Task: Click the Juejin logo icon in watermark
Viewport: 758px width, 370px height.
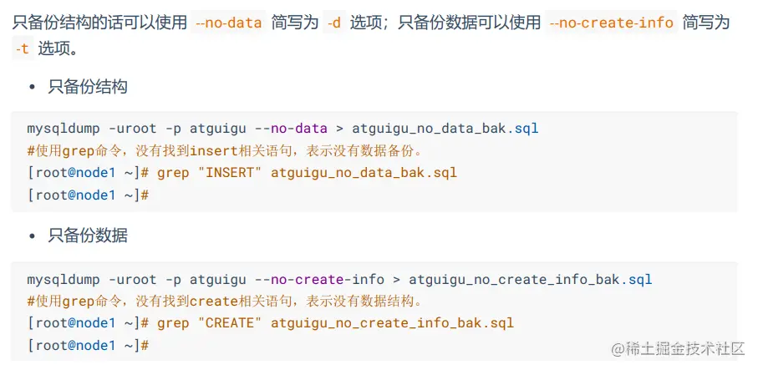Action: point(618,347)
